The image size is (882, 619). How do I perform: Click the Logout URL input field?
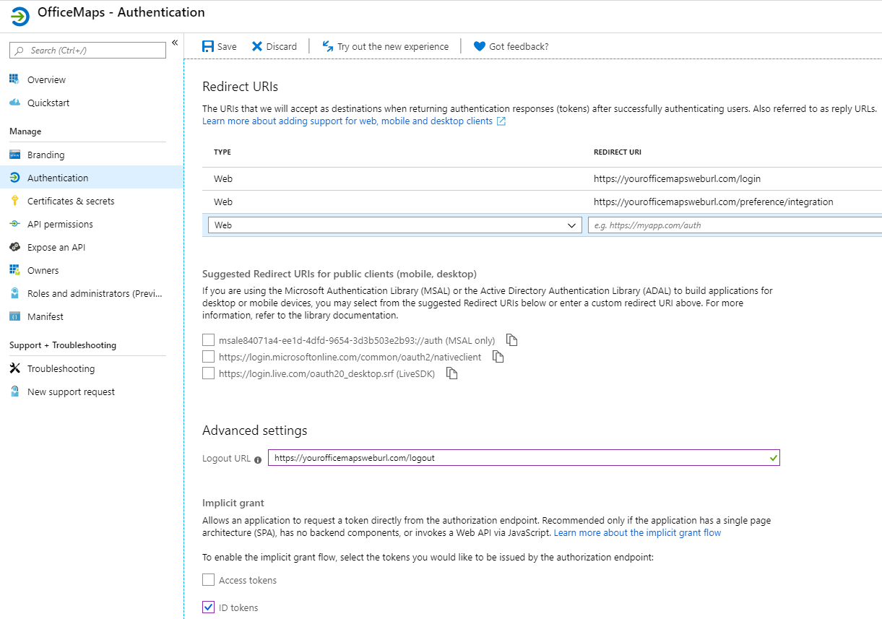click(x=524, y=458)
